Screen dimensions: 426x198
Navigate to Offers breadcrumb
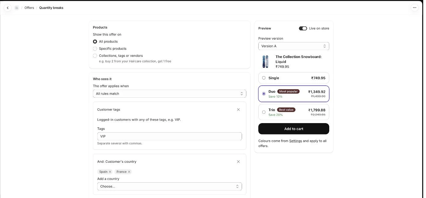[x=29, y=8]
